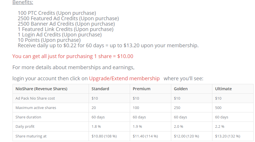Viewport: 255px width, 142px height.
Task: Click the 2500 Banner Ad Credits line
Action: (x=66, y=24)
